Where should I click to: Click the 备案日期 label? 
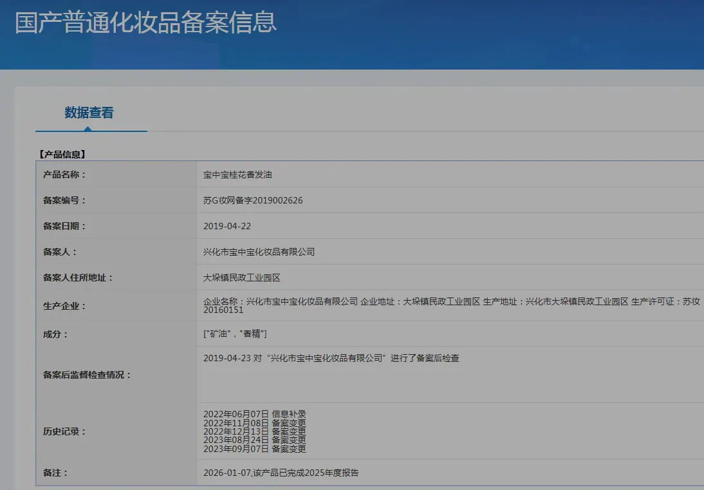(x=64, y=226)
